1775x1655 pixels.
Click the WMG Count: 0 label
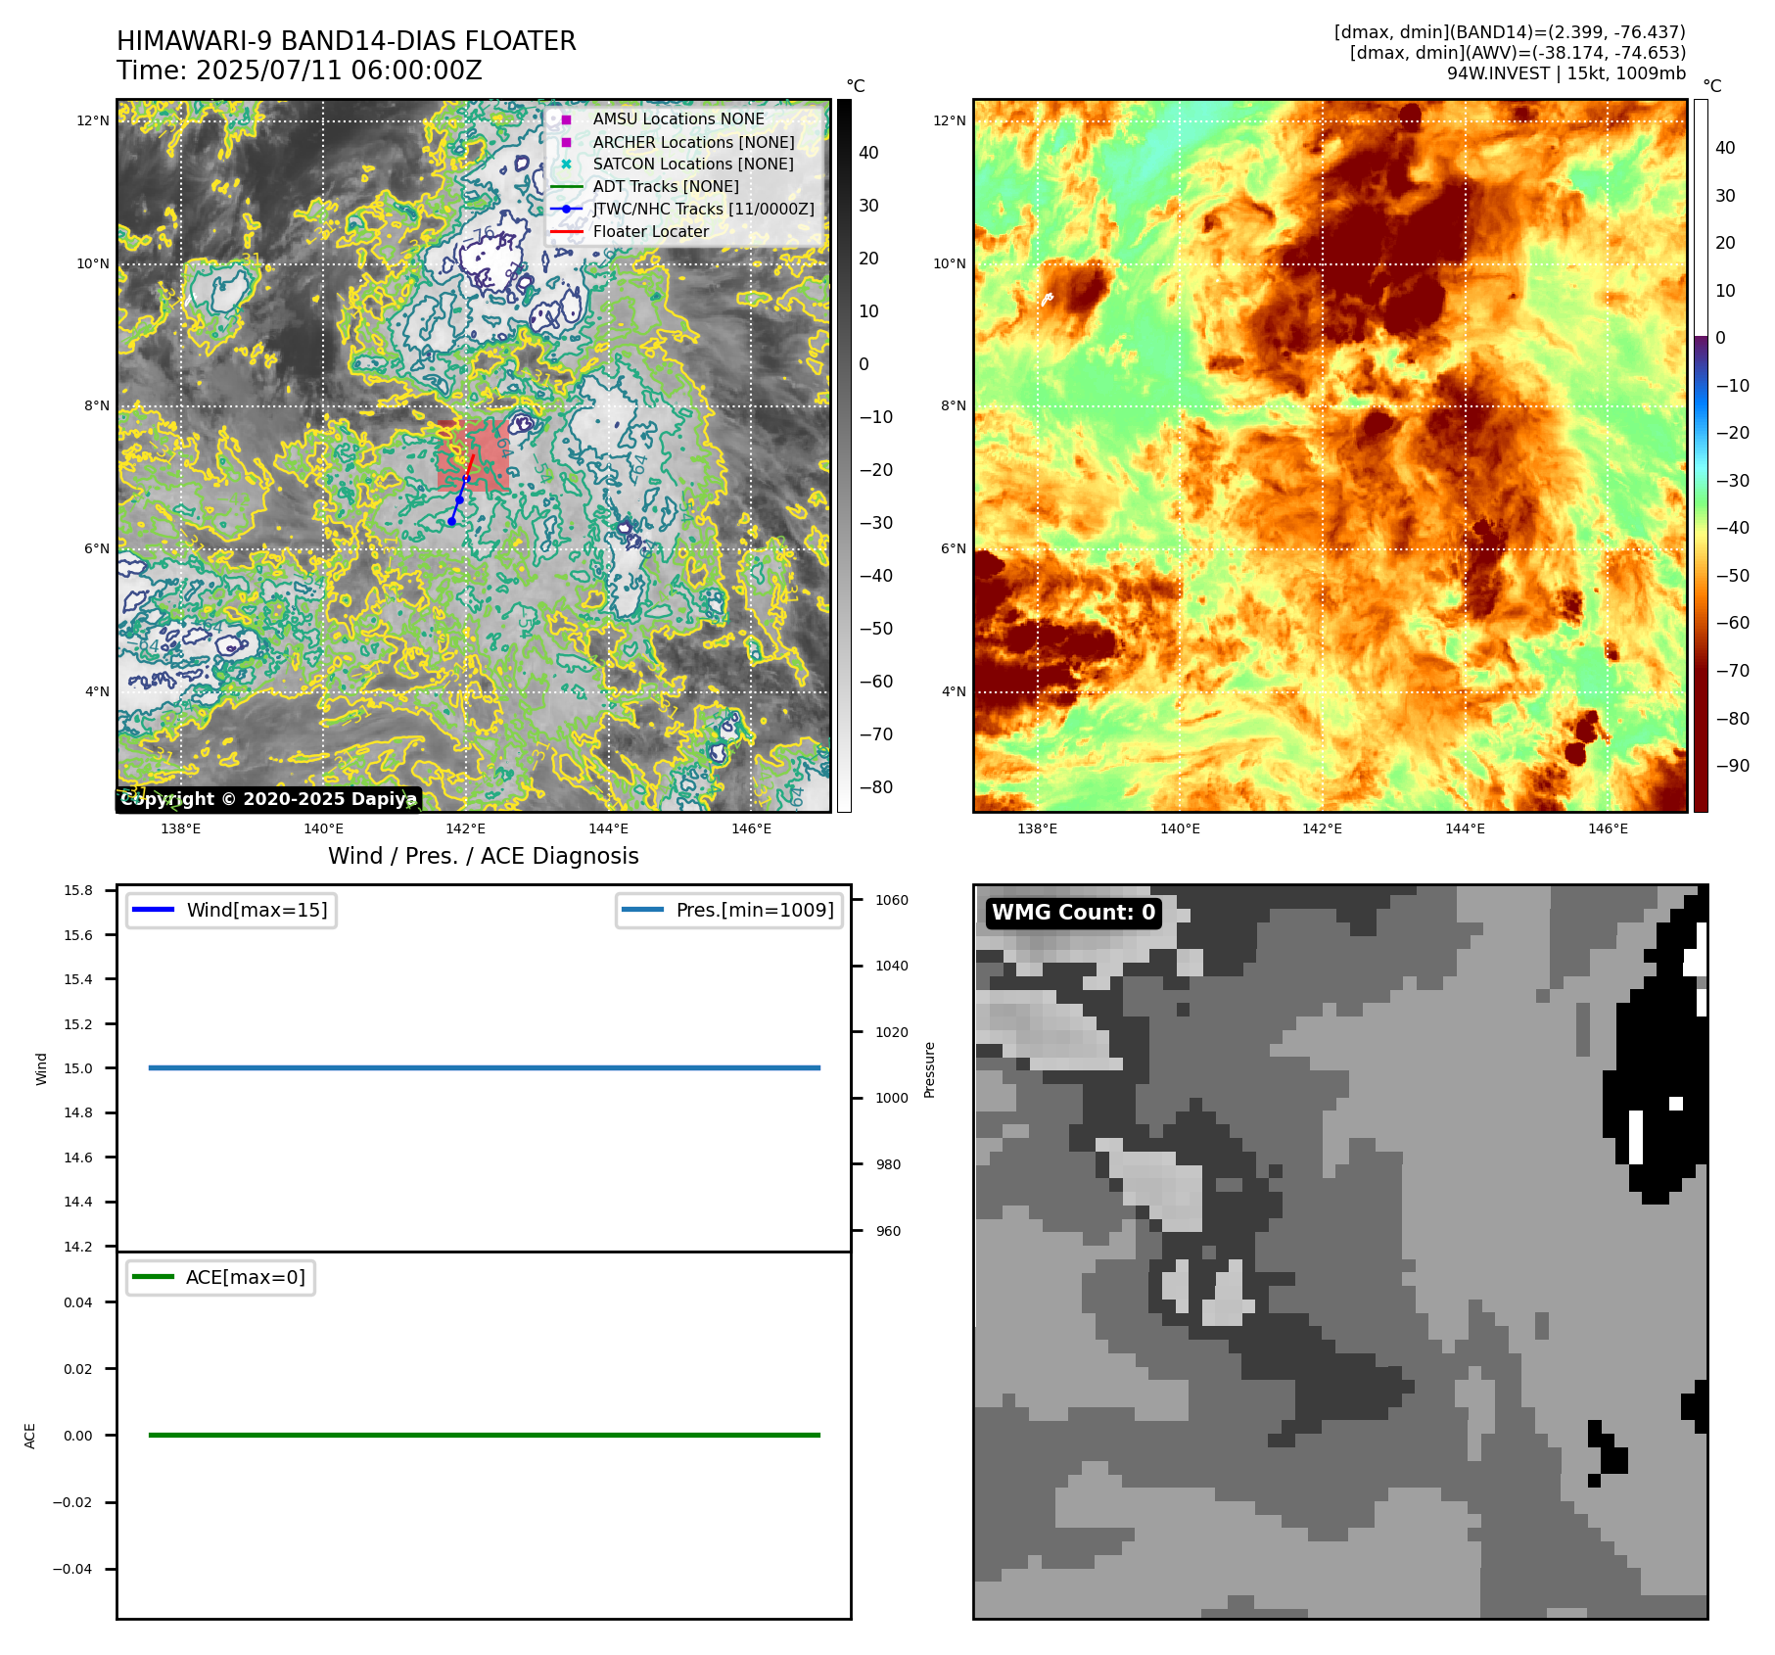[1074, 913]
